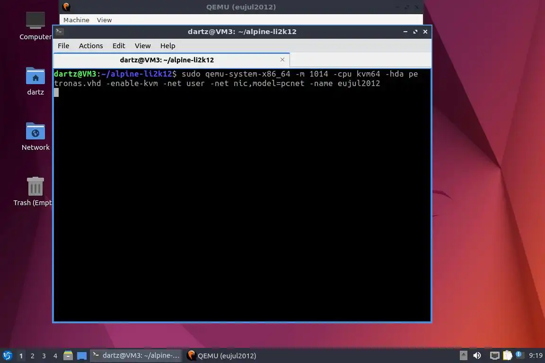Open the clipboard manager tray icon
Screen dimensions: 545x363
[x=508, y=355]
